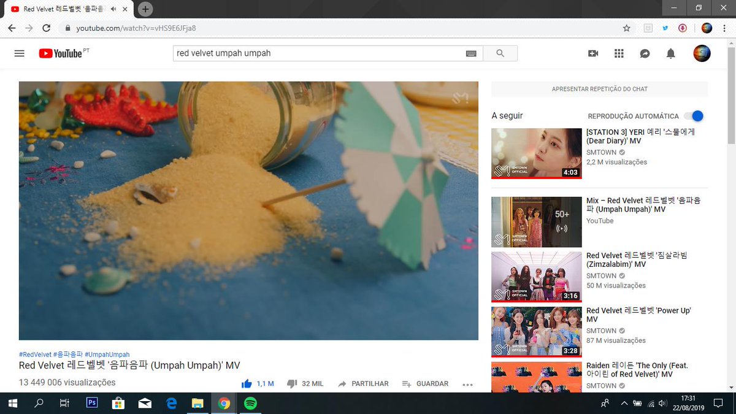Image resolution: width=736 pixels, height=414 pixels.
Task: Open network Wi-Fi status in system tray
Action: tap(650, 404)
